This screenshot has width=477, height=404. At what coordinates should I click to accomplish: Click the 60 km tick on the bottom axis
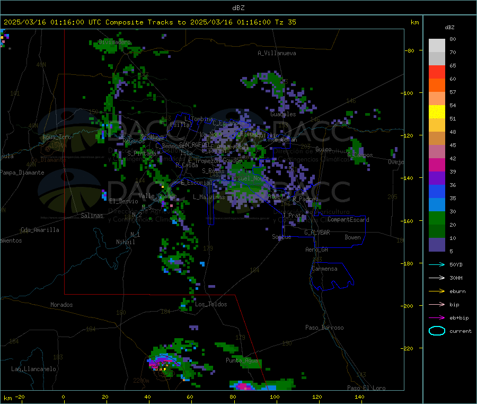tap(190, 397)
